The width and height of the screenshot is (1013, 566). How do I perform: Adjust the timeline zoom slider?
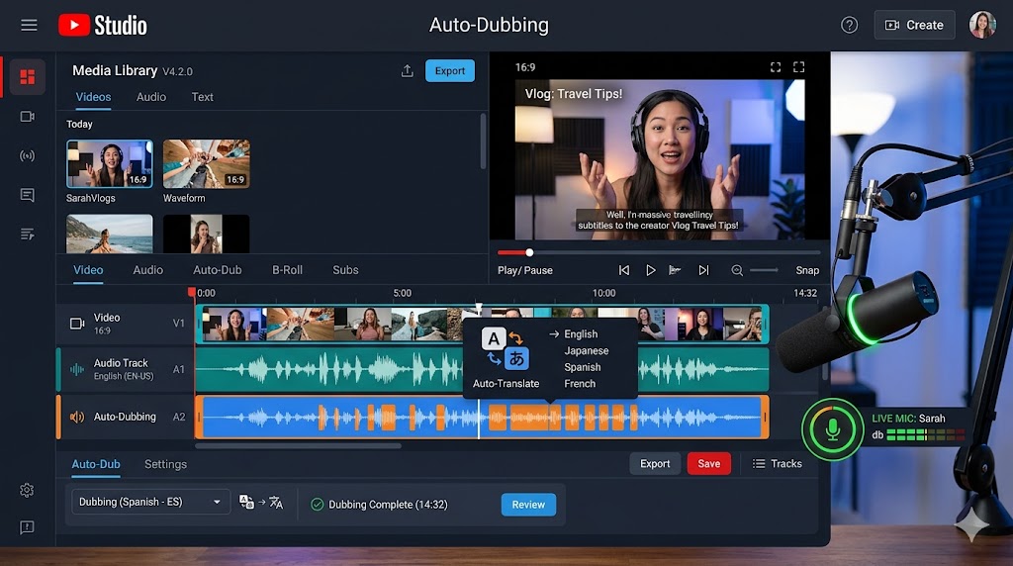[765, 270]
